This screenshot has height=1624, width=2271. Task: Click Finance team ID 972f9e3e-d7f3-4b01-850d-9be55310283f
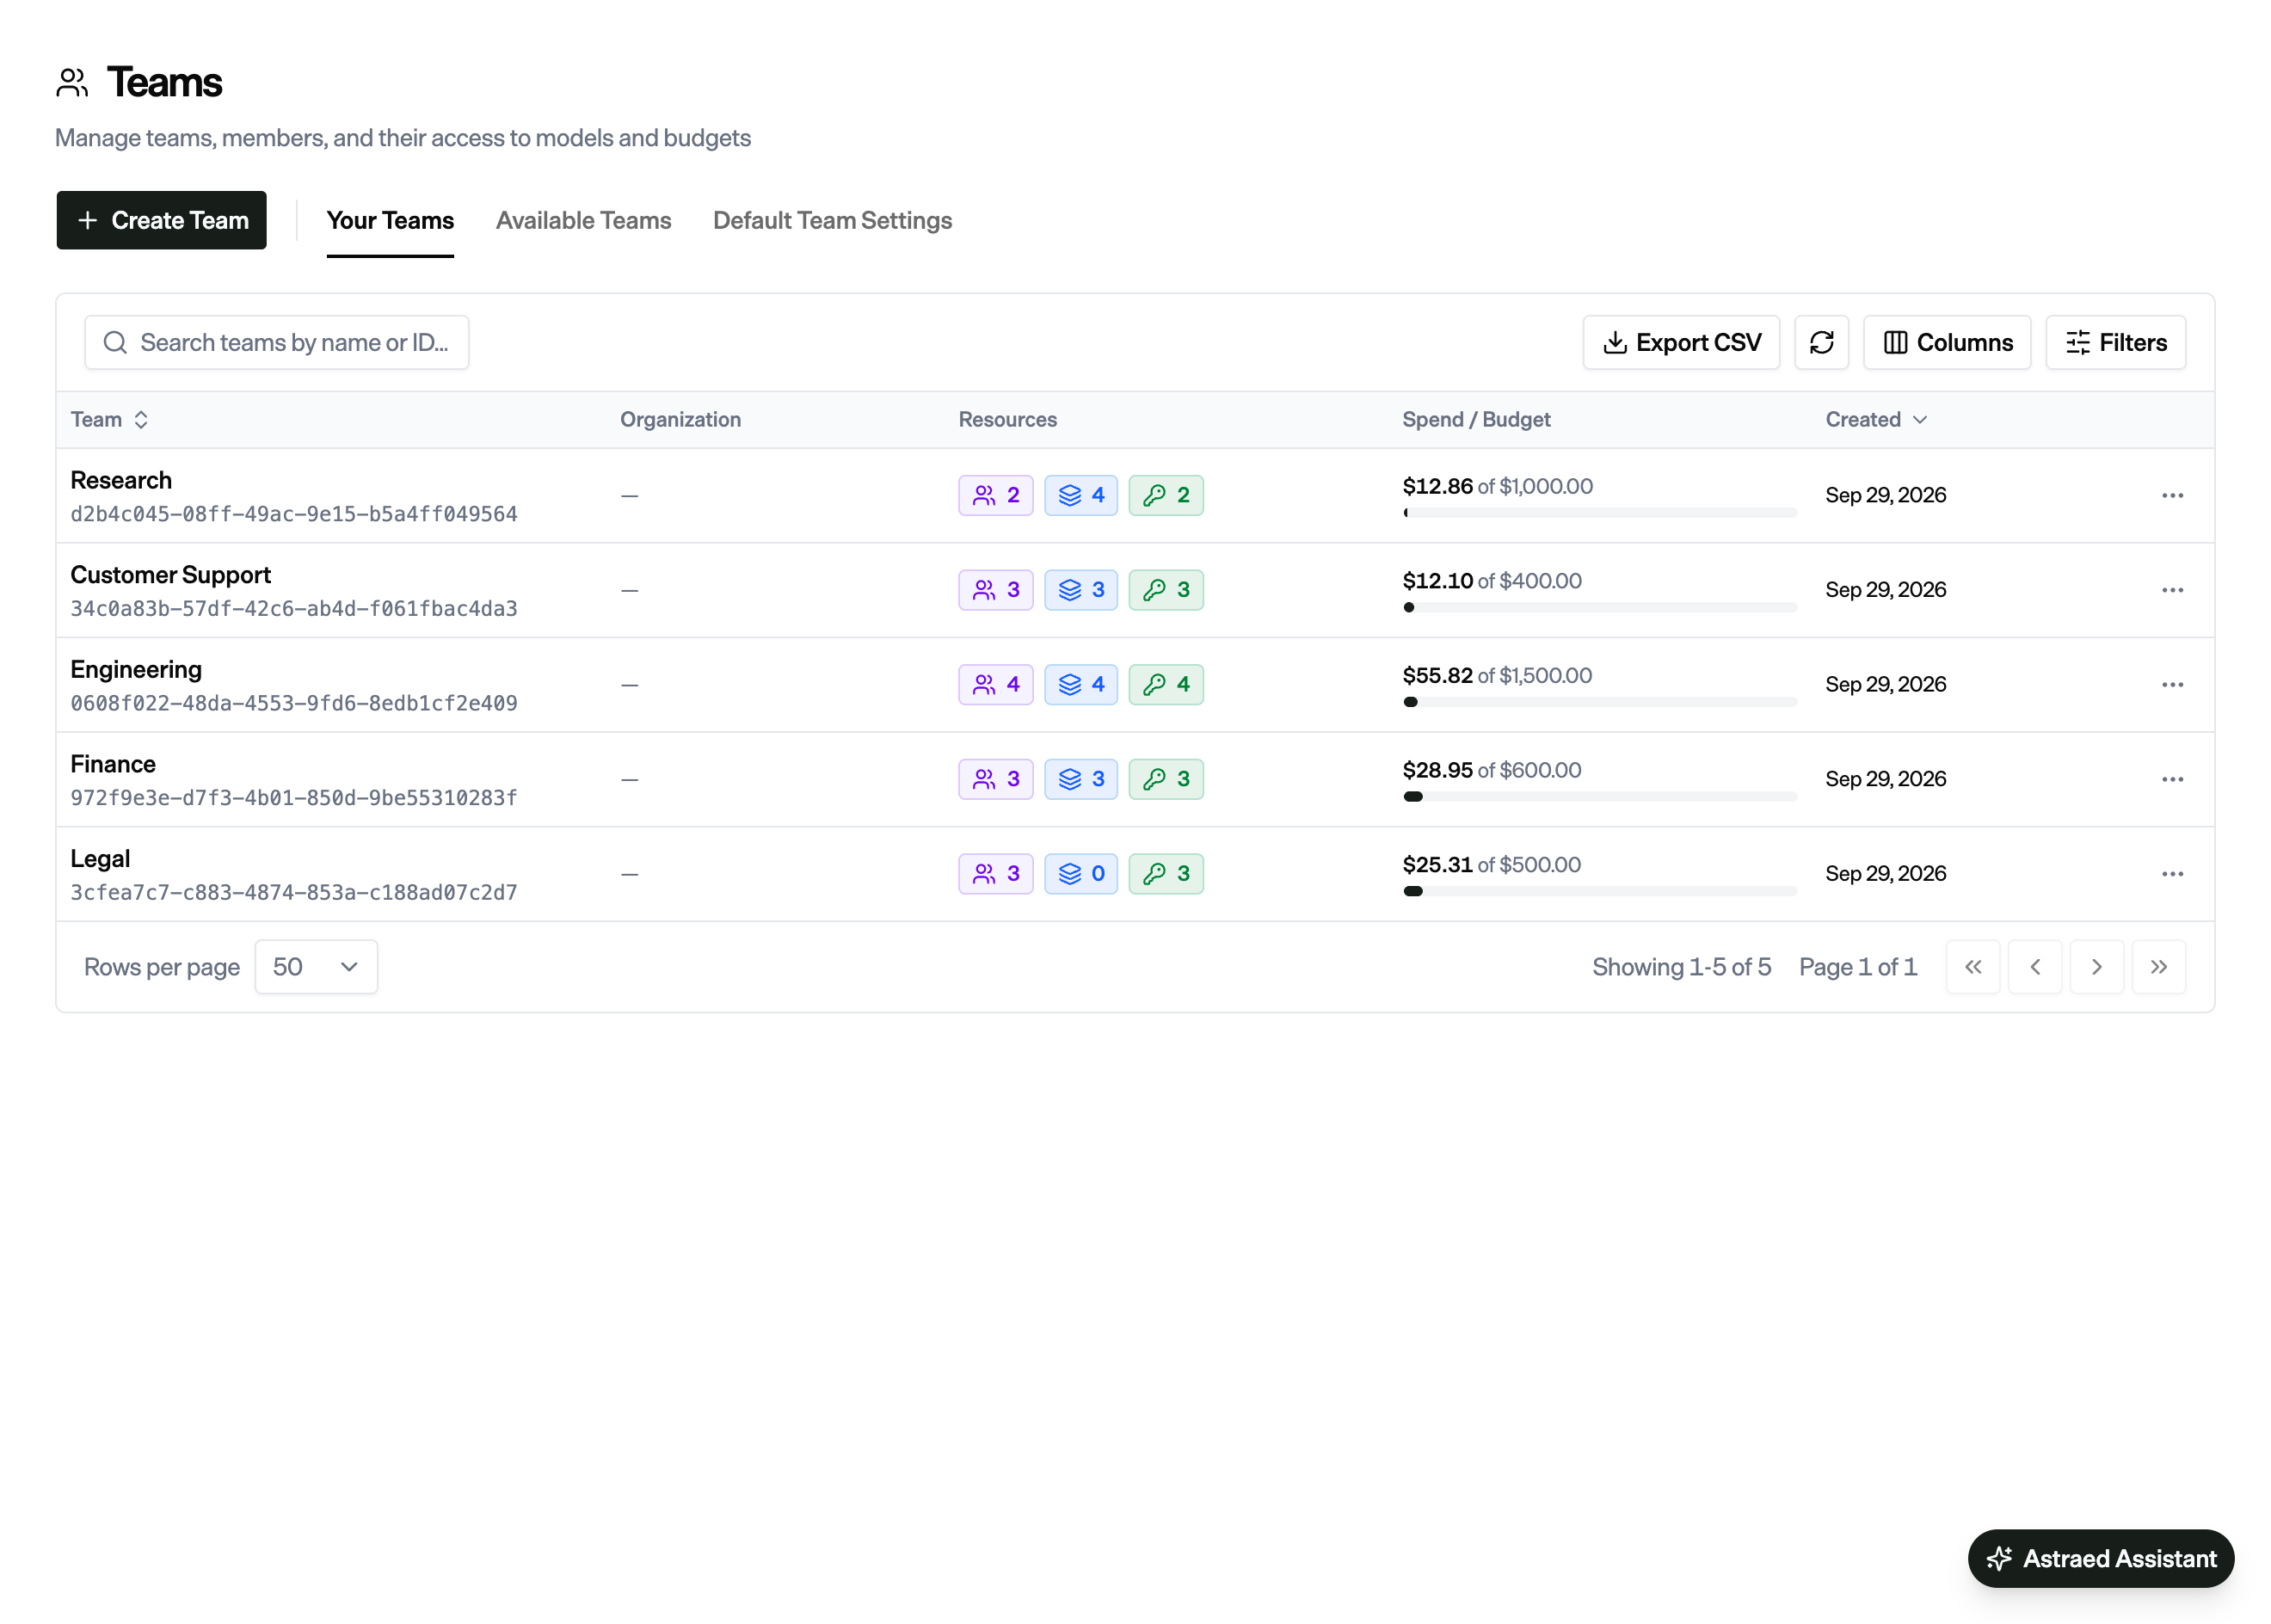(x=294, y=799)
